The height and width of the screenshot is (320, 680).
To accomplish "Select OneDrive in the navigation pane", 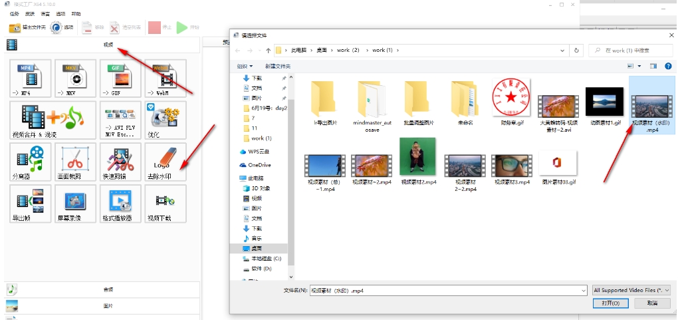I will tap(259, 164).
